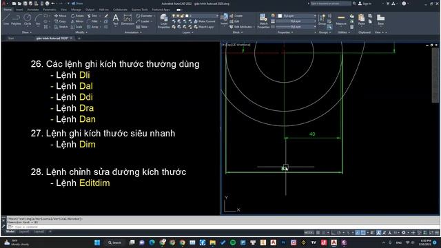441x248 pixels.
Task: Click the Sign In button
Action: coord(365,3)
